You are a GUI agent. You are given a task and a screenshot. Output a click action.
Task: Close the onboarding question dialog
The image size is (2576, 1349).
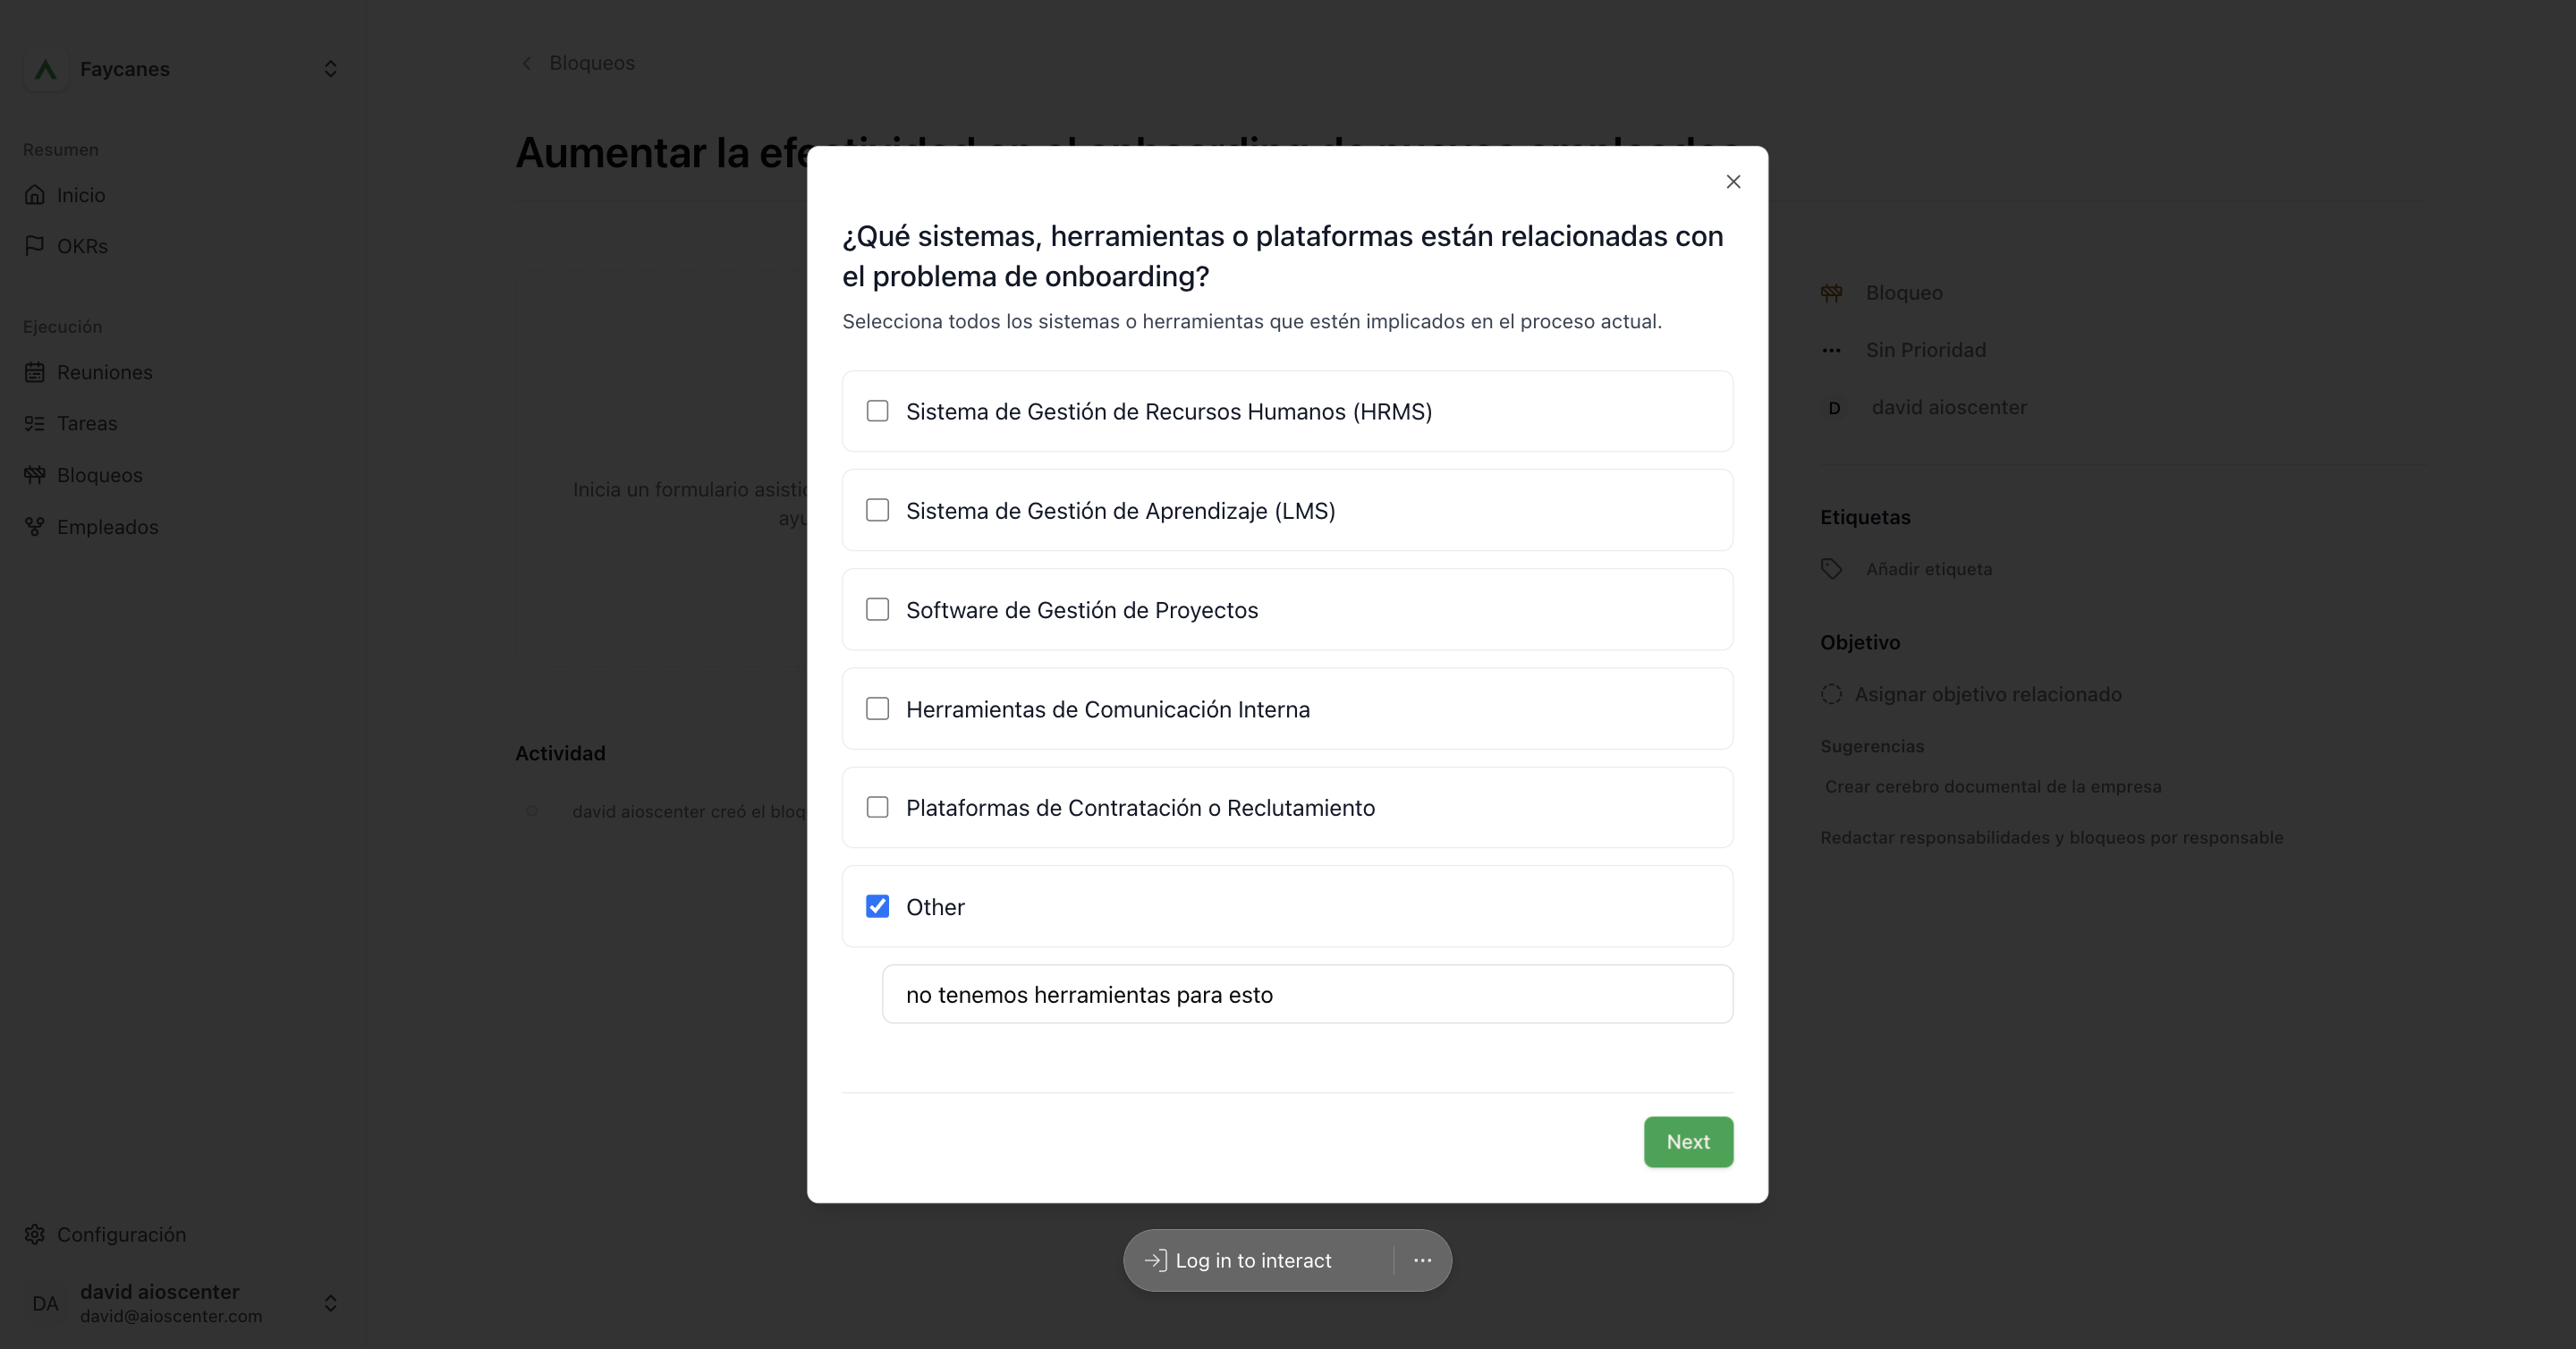(1733, 181)
